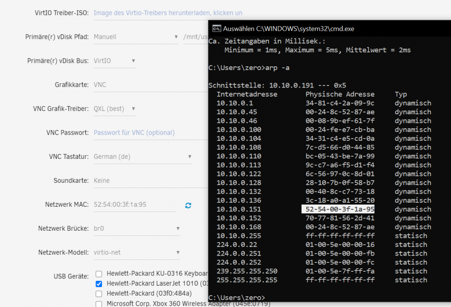Image resolution: width=451 pixels, height=307 pixels.
Task: Click IP 10.10.0.100 in arp output
Action: click(239, 130)
